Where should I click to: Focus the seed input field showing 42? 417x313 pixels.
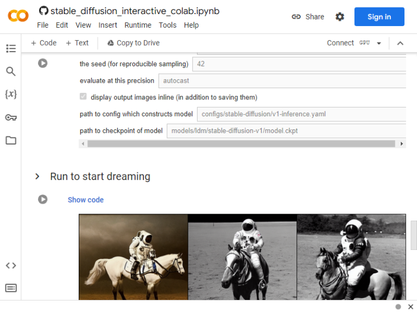299,64
